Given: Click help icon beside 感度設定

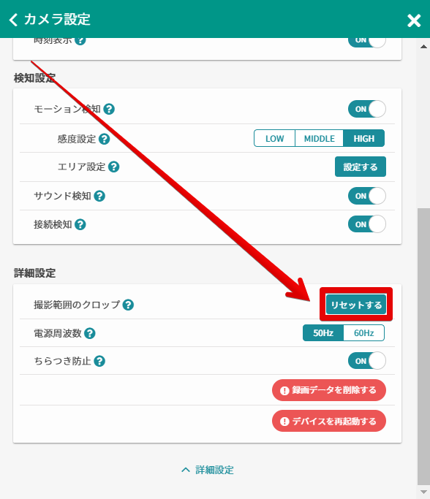Looking at the screenshot, I should click(104, 139).
